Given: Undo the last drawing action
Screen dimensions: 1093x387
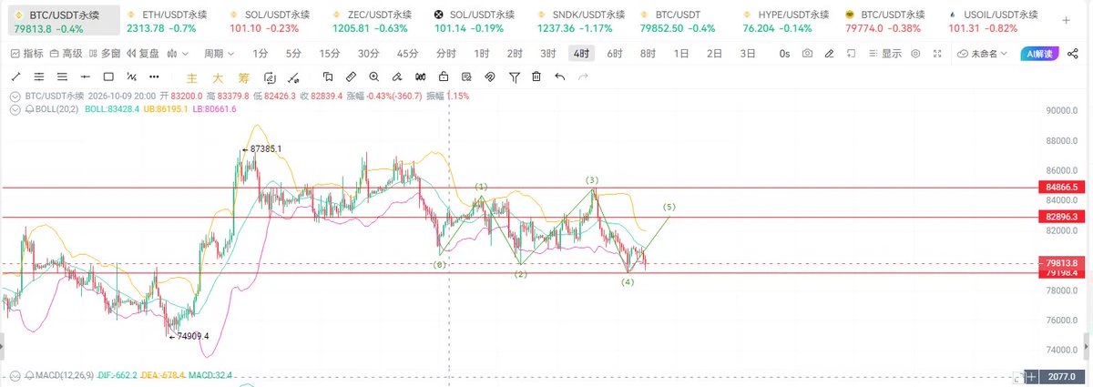Looking at the screenshot, I should click(559, 76).
